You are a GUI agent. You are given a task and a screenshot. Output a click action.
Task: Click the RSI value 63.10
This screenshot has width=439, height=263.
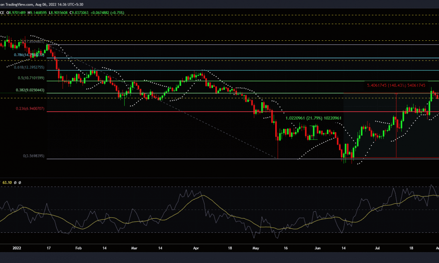pos(7,182)
